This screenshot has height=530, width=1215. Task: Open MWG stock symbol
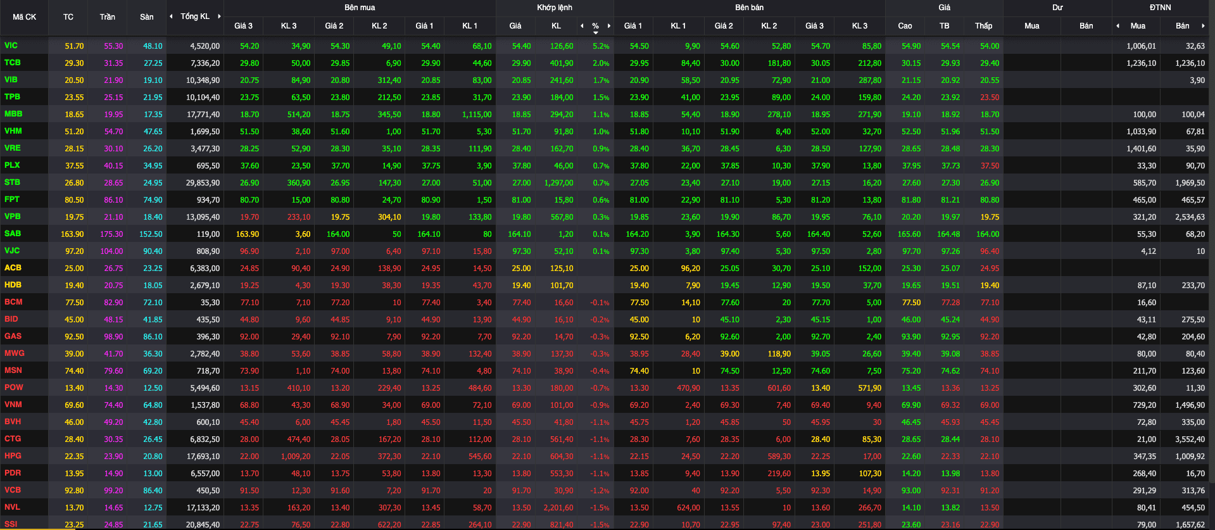pos(15,353)
